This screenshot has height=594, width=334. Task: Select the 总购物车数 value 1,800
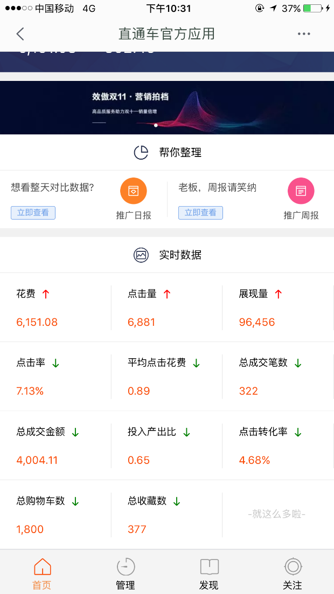30,529
